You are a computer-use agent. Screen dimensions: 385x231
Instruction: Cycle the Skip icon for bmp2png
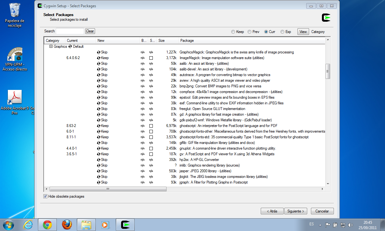(x=99, y=86)
